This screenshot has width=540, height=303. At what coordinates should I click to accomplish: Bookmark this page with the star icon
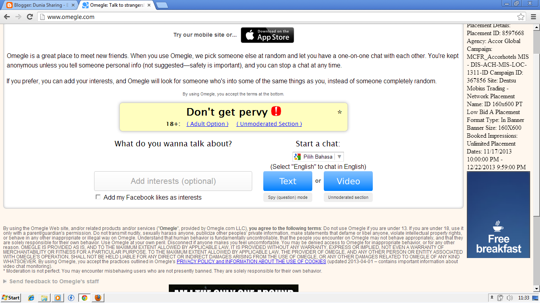pyautogui.click(x=521, y=17)
